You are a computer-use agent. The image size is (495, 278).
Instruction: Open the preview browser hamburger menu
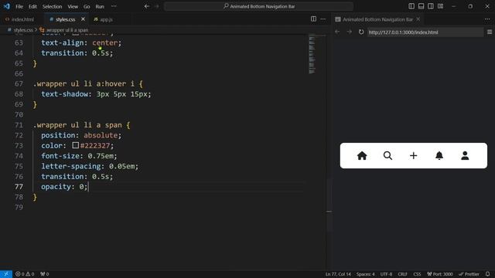pyautogui.click(x=490, y=32)
